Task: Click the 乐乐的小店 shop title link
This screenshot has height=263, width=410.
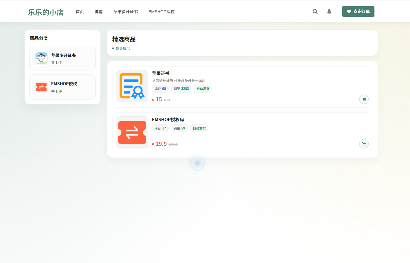Action: [46, 12]
